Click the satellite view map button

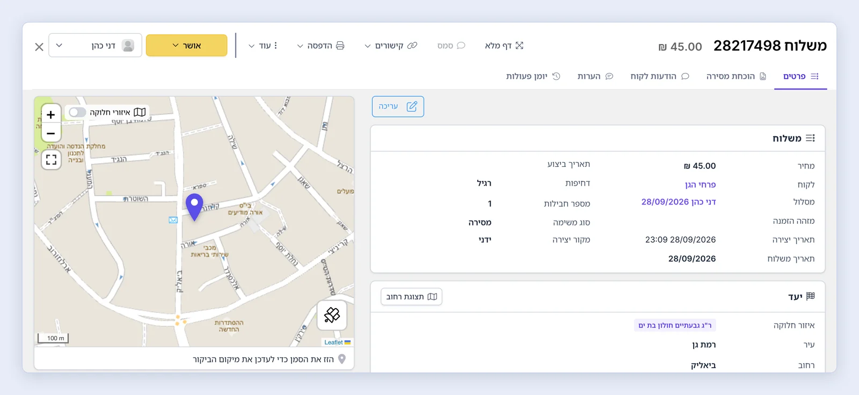coord(332,315)
